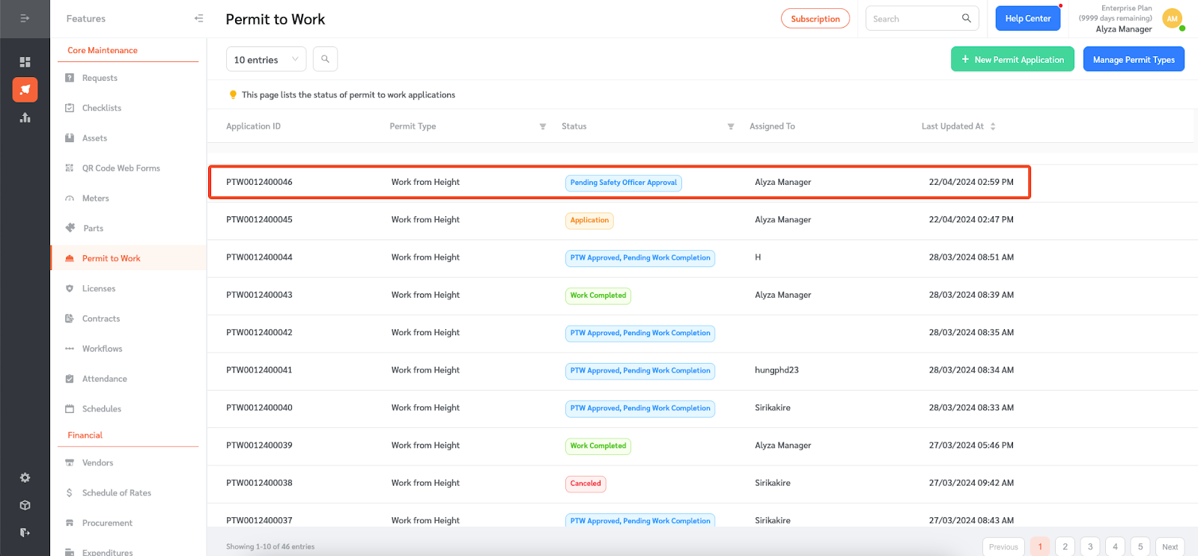Click the Subscription button
The width and height of the screenshot is (1198, 556).
coord(815,19)
